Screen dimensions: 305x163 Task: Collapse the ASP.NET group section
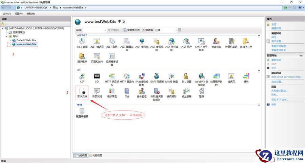coord(259,35)
